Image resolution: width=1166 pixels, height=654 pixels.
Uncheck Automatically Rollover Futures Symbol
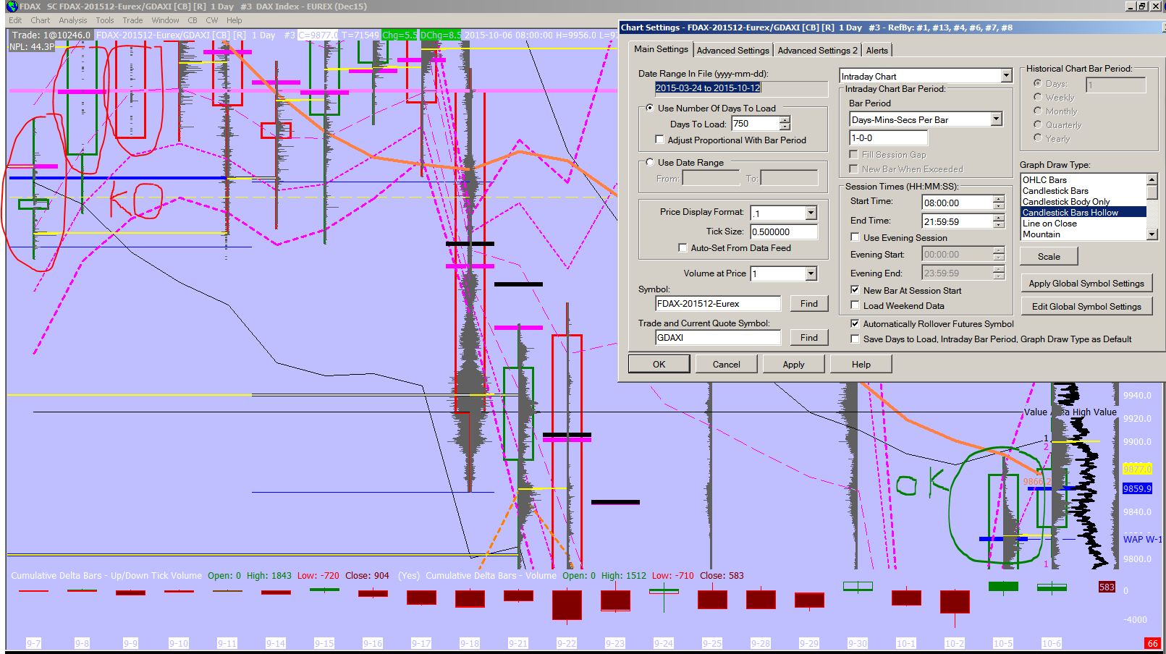pos(855,324)
